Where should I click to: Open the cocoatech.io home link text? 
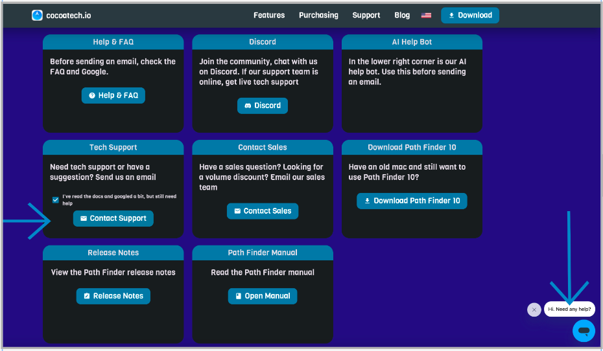click(69, 16)
